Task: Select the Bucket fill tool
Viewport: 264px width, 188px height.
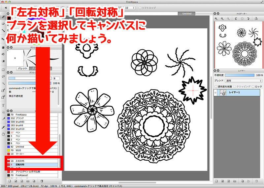Action: [x=3, y=54]
